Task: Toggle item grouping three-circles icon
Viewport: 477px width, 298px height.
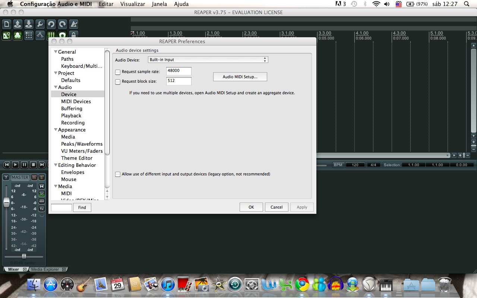Action: pyautogui.click(x=18, y=36)
